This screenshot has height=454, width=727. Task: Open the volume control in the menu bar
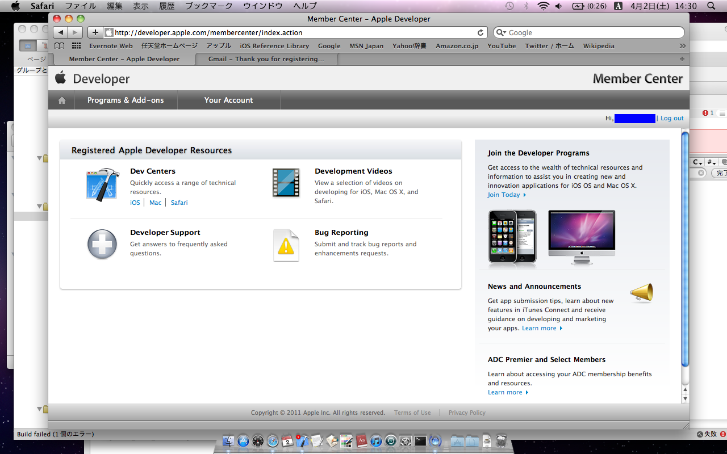point(559,6)
